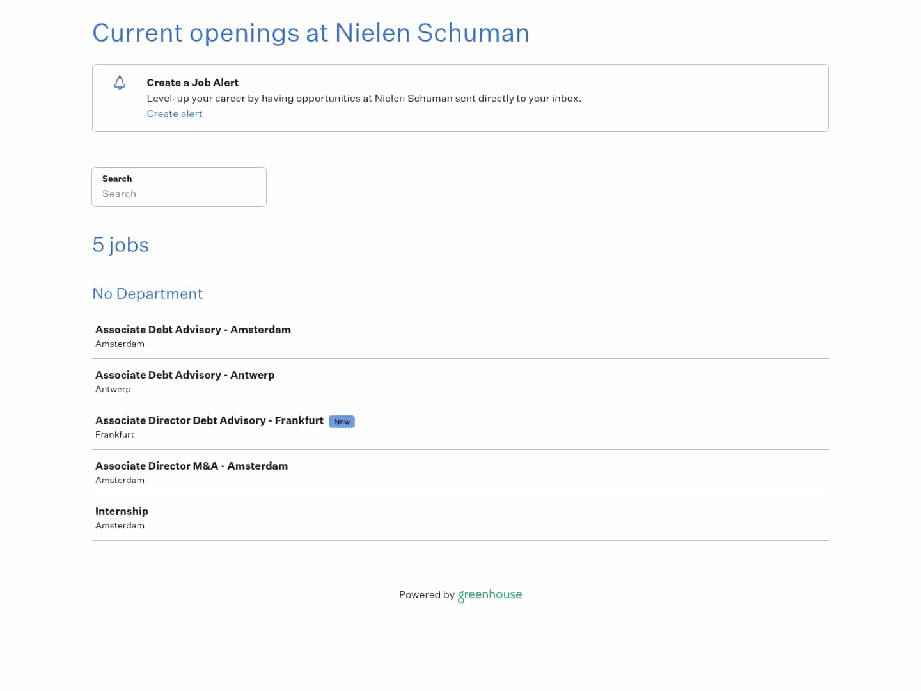This screenshot has height=691, width=921.
Task: Click the page title 'Current openings at Nielen Schuman'
Action: (x=311, y=33)
